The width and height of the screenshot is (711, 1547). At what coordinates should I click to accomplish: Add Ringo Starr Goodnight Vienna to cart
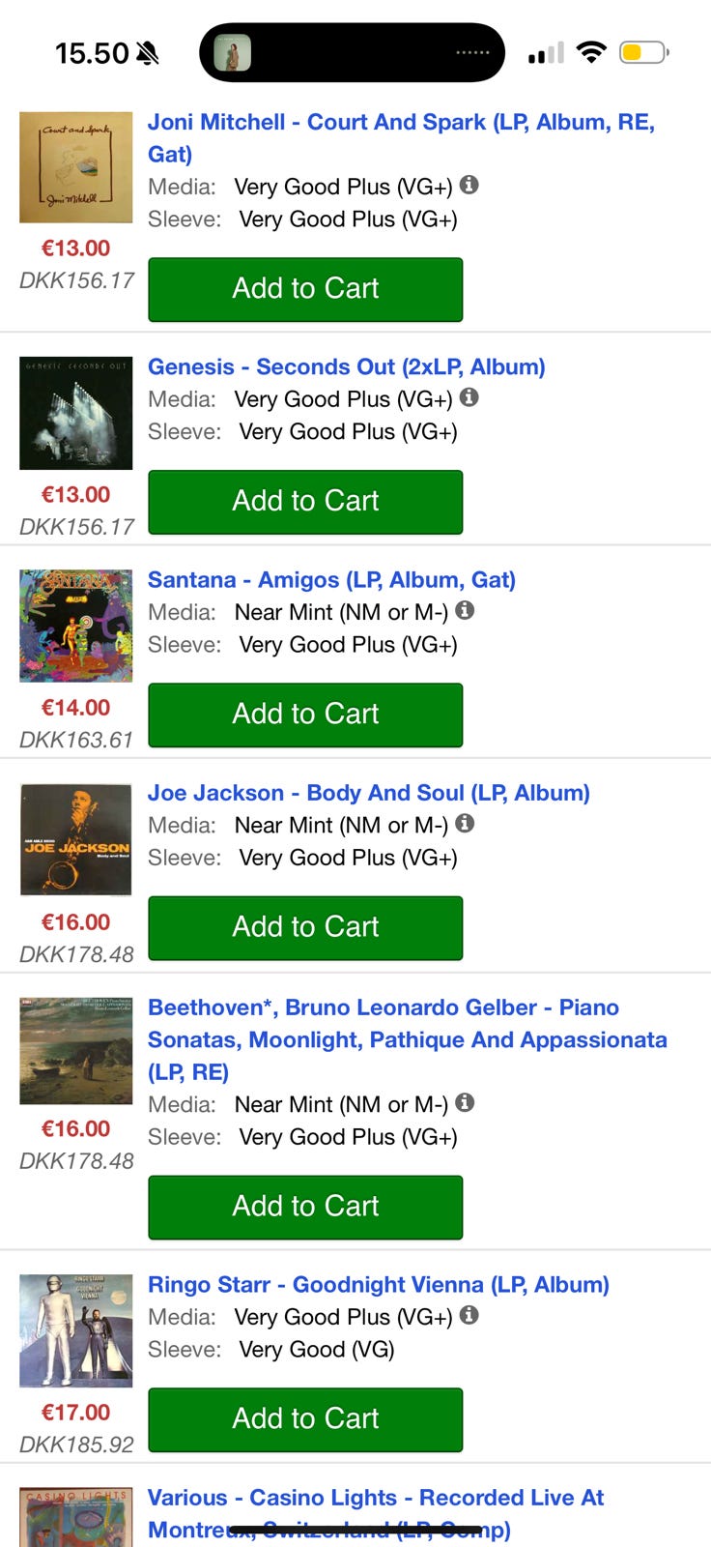(x=305, y=1419)
